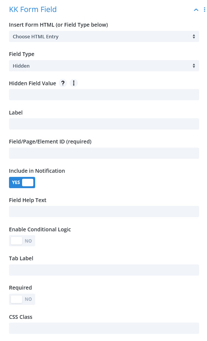The image size is (207, 341).
Task: Toggle Include in Notification off
Action: [x=22, y=183]
